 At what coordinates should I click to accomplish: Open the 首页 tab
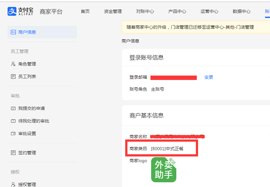click(85, 11)
